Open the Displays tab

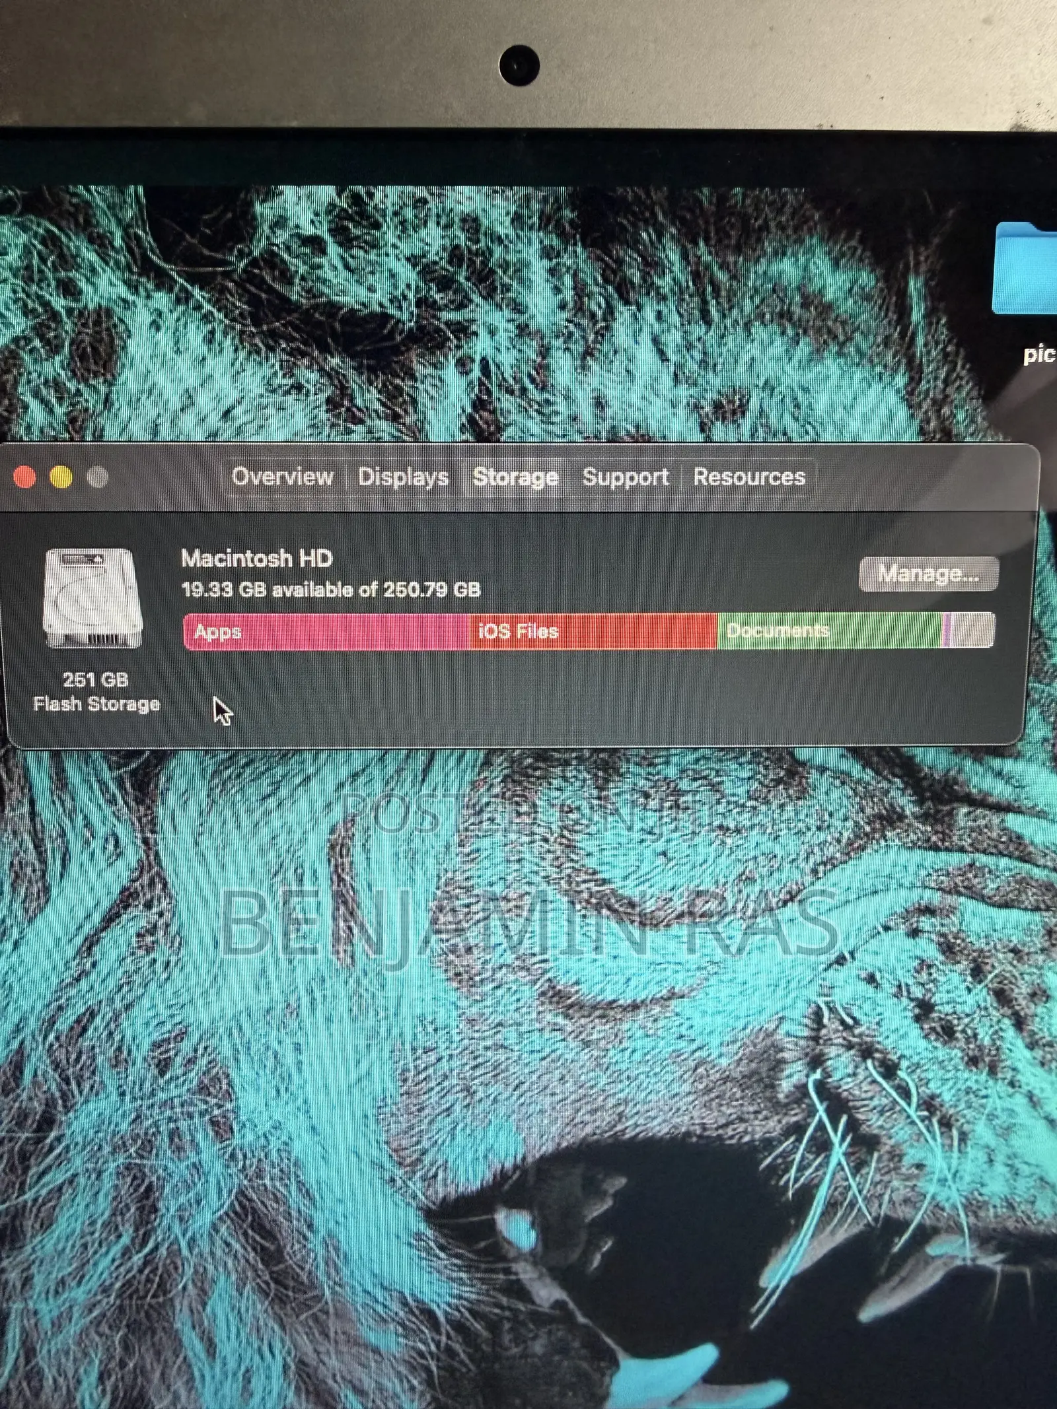403,477
